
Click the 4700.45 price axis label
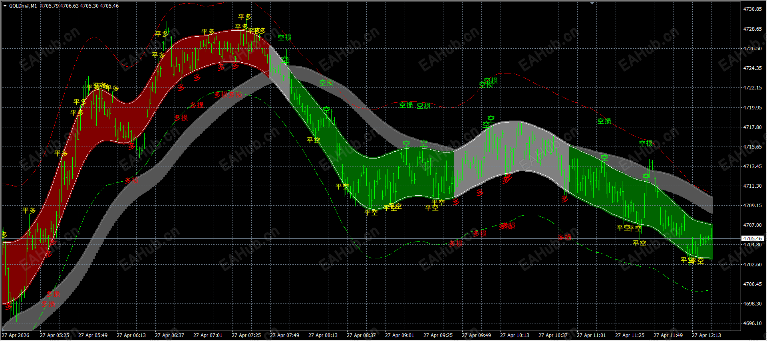(752, 284)
